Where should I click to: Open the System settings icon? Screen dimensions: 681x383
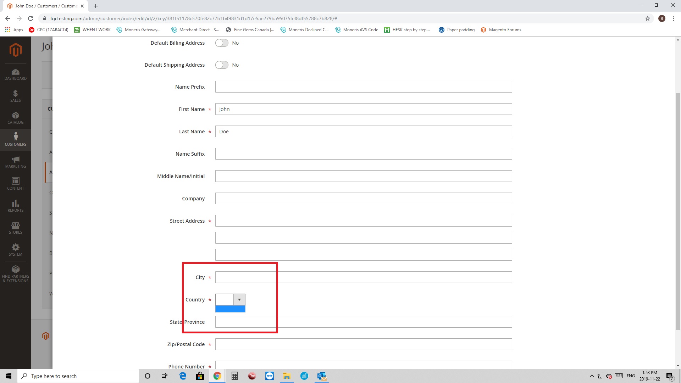[x=16, y=250]
